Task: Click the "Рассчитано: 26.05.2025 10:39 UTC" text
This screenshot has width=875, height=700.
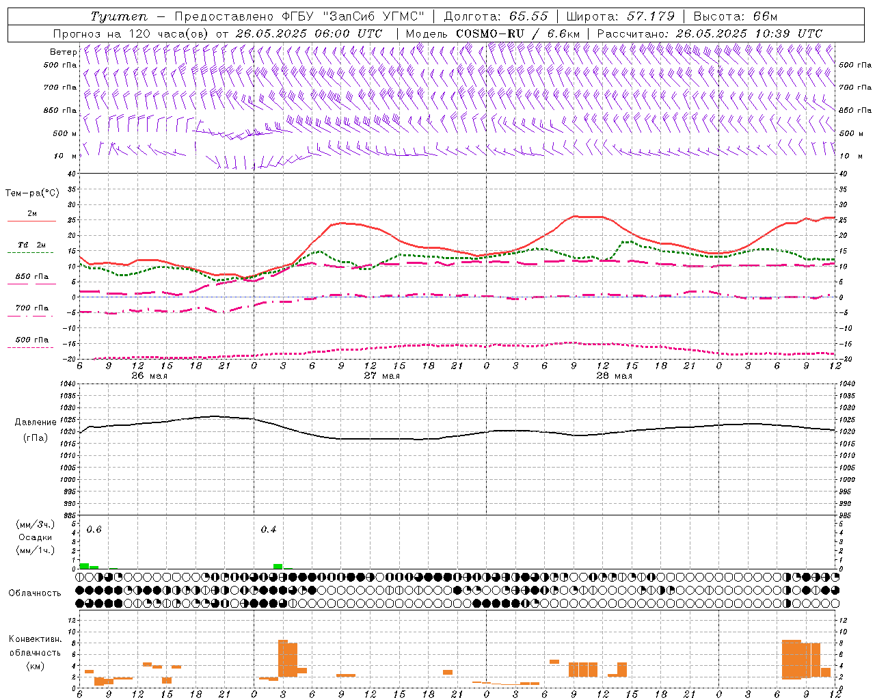Action: pos(710,33)
